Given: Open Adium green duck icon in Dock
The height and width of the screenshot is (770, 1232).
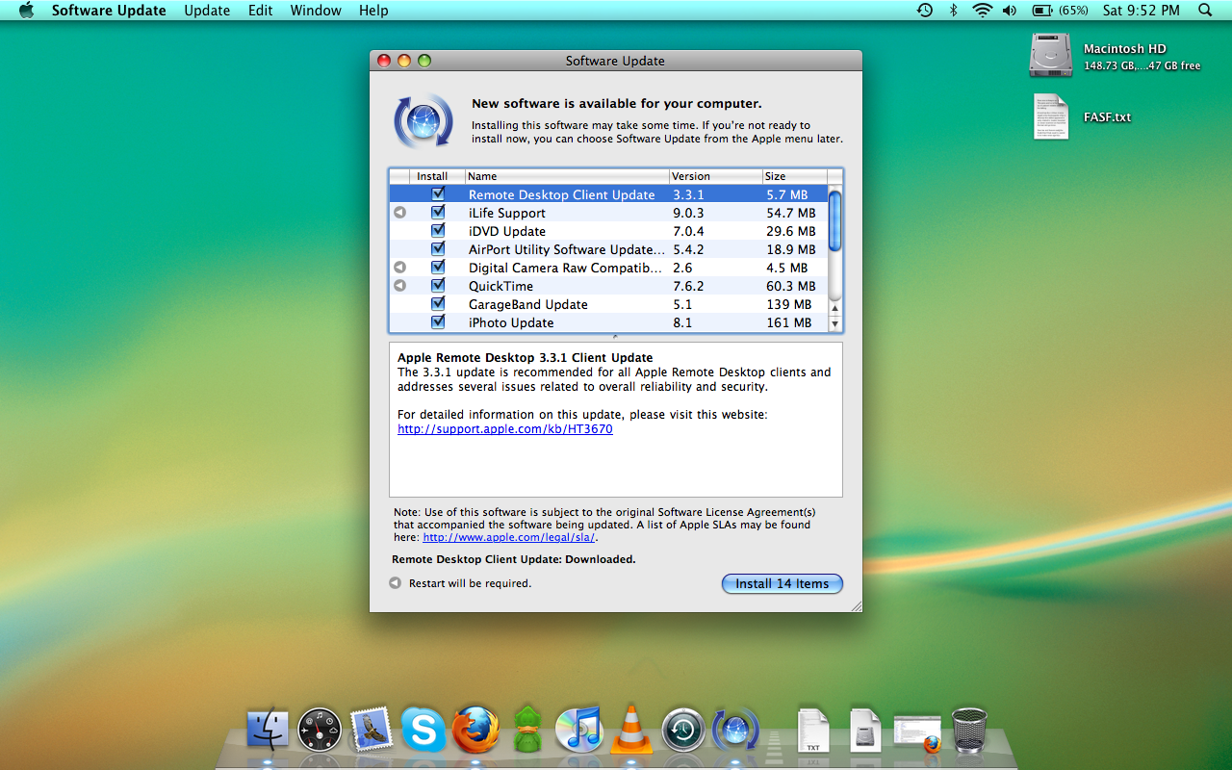Looking at the screenshot, I should [x=527, y=730].
